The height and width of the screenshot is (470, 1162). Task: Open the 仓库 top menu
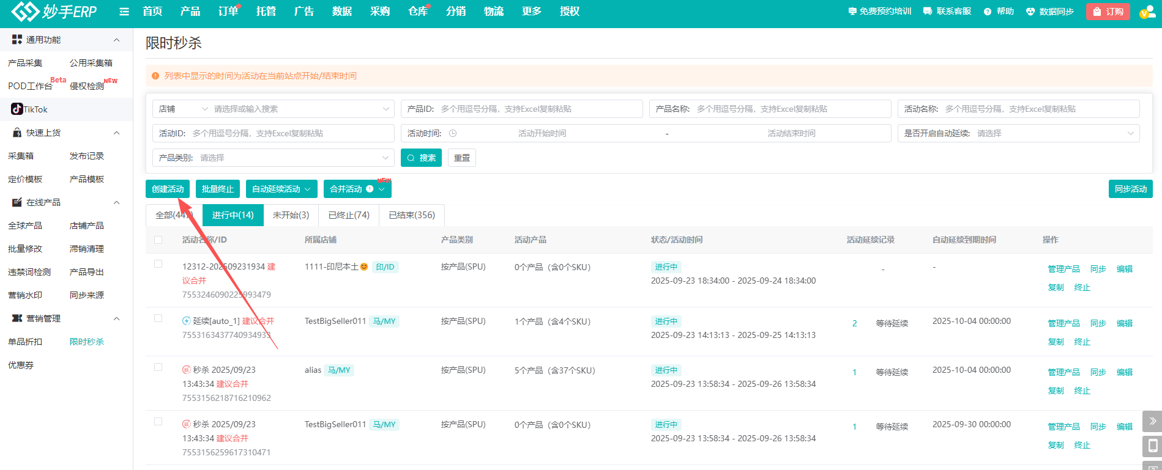pyautogui.click(x=418, y=12)
